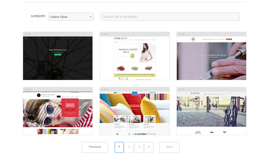Click the CATEGORY label text
276x161 pixels.
(x=38, y=16)
